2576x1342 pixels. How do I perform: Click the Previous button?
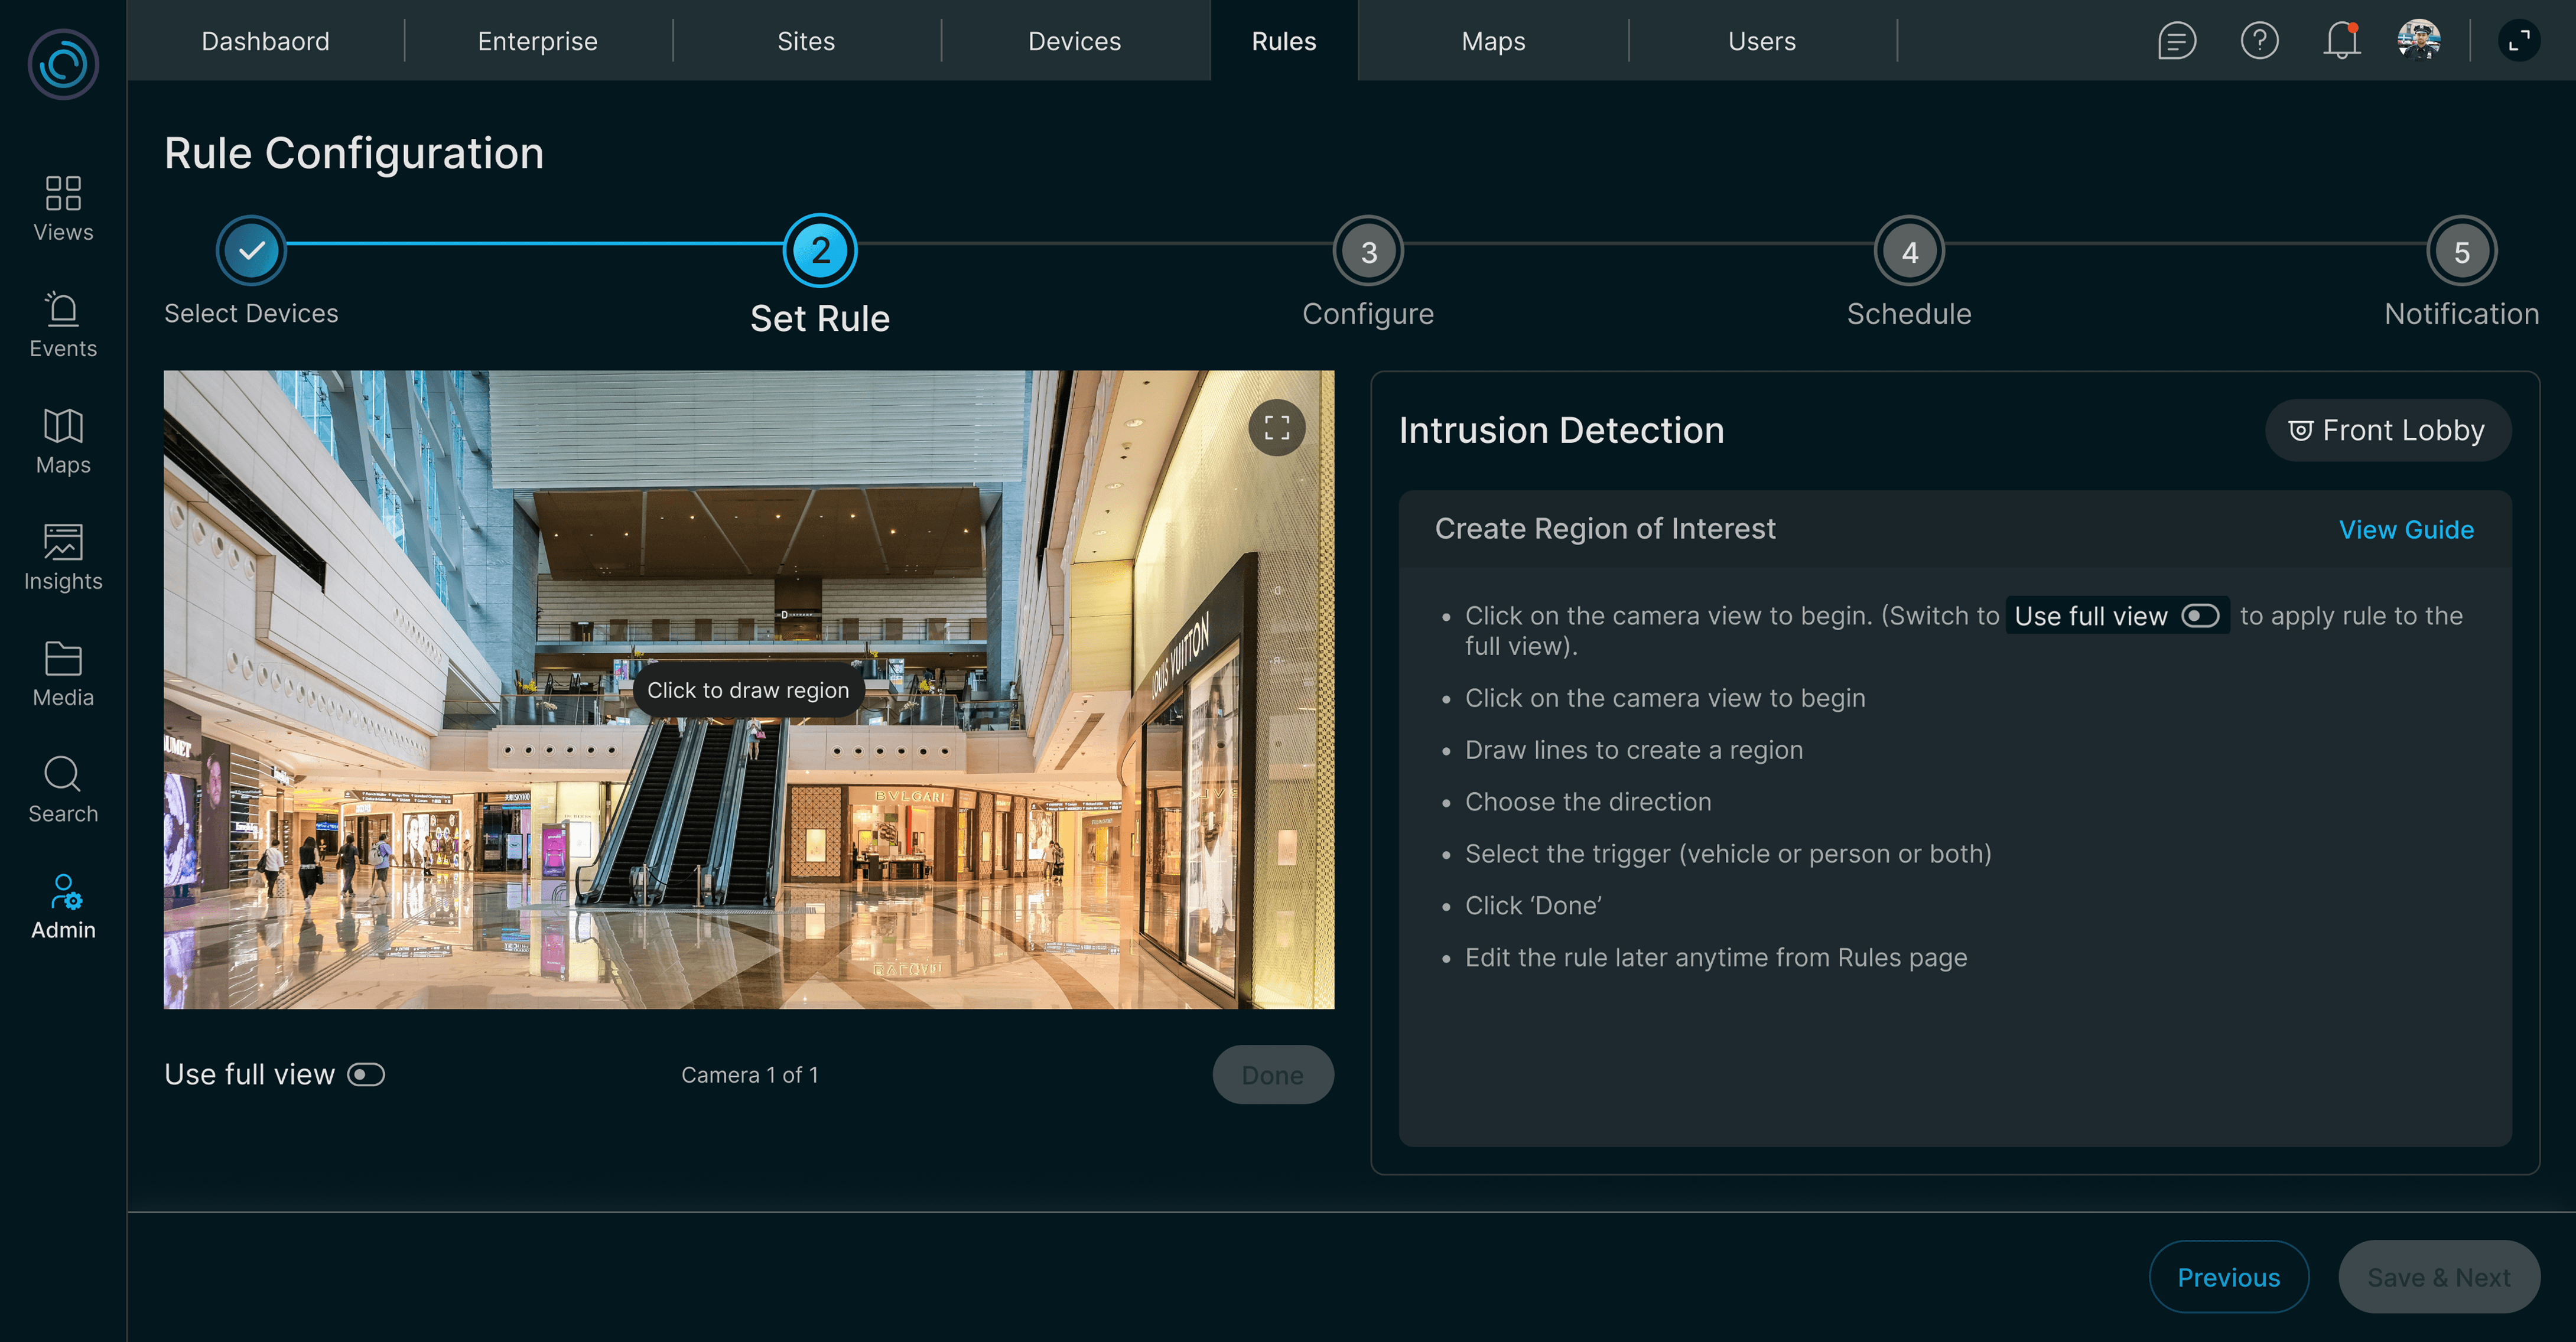tap(2228, 1277)
